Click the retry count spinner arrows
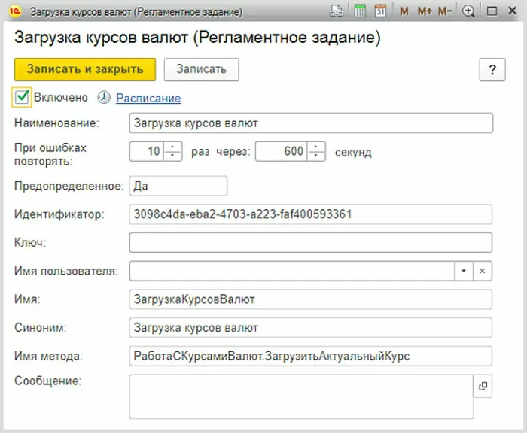Viewport: 527px width, 434px height. coord(173,151)
